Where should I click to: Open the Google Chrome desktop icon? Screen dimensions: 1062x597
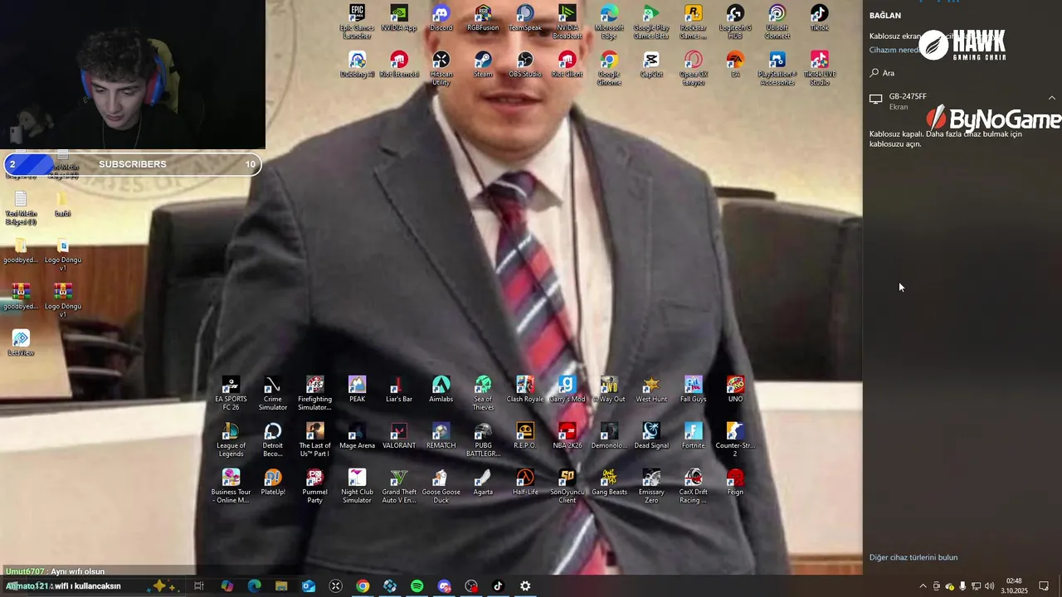click(x=609, y=68)
